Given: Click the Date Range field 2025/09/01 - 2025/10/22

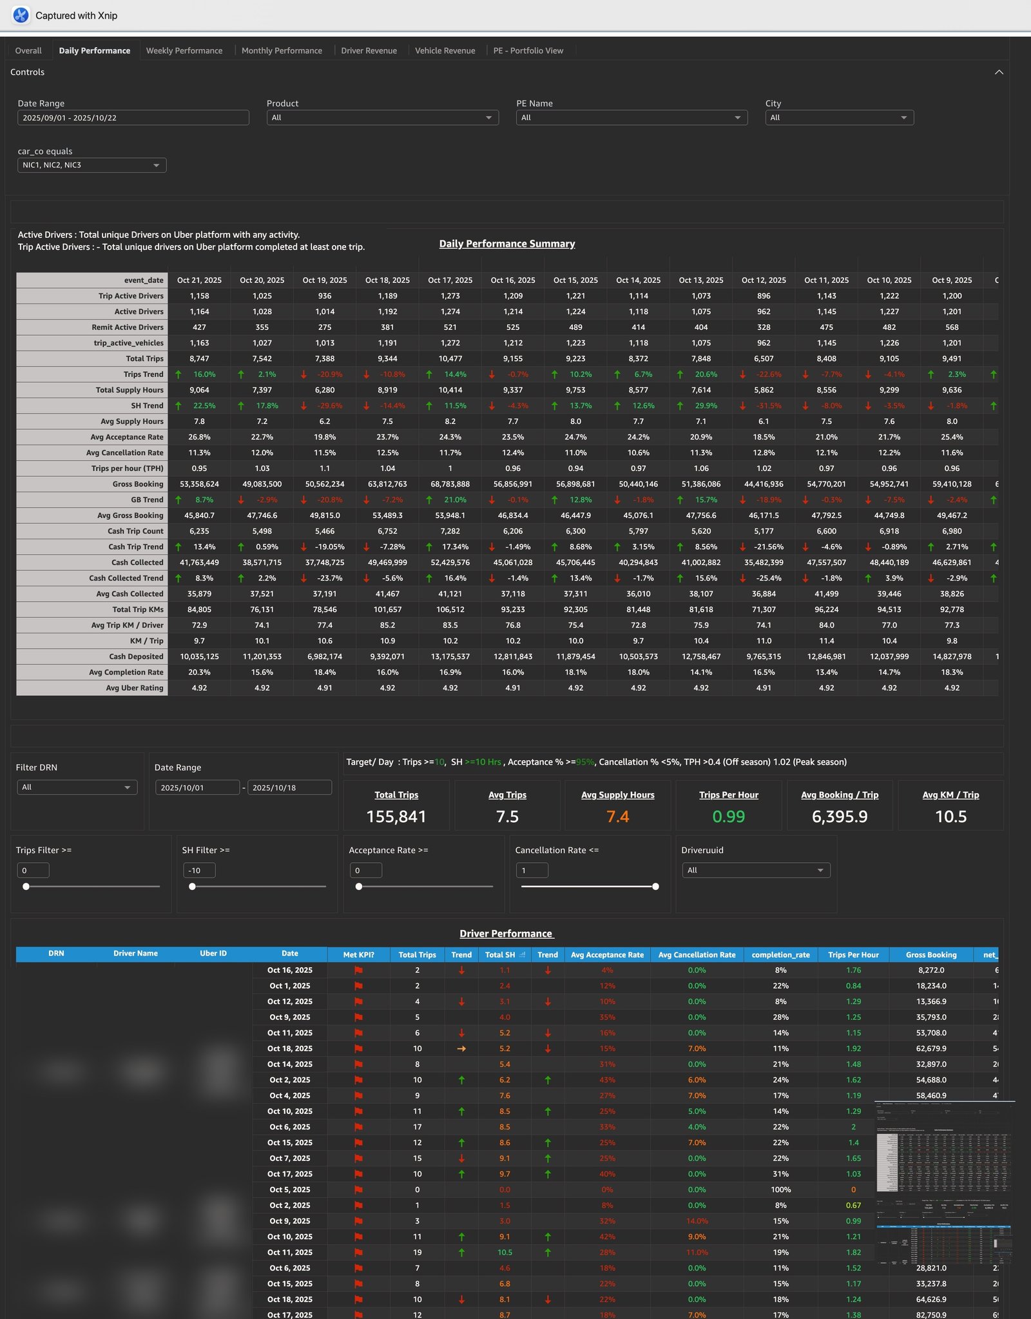Looking at the screenshot, I should coord(133,118).
